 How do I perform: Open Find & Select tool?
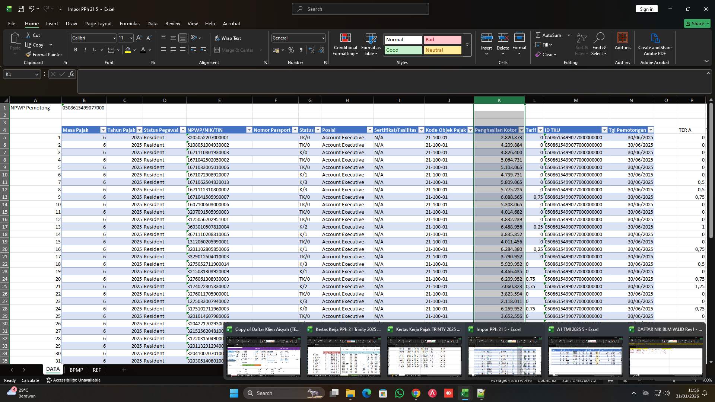tap(599, 44)
